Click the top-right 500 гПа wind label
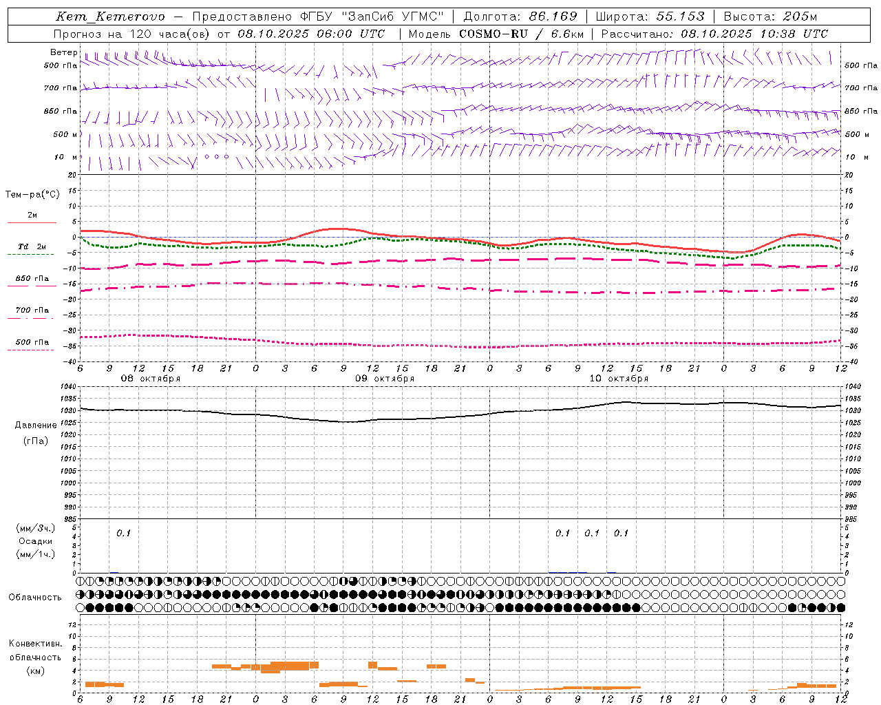 pyautogui.click(x=860, y=65)
